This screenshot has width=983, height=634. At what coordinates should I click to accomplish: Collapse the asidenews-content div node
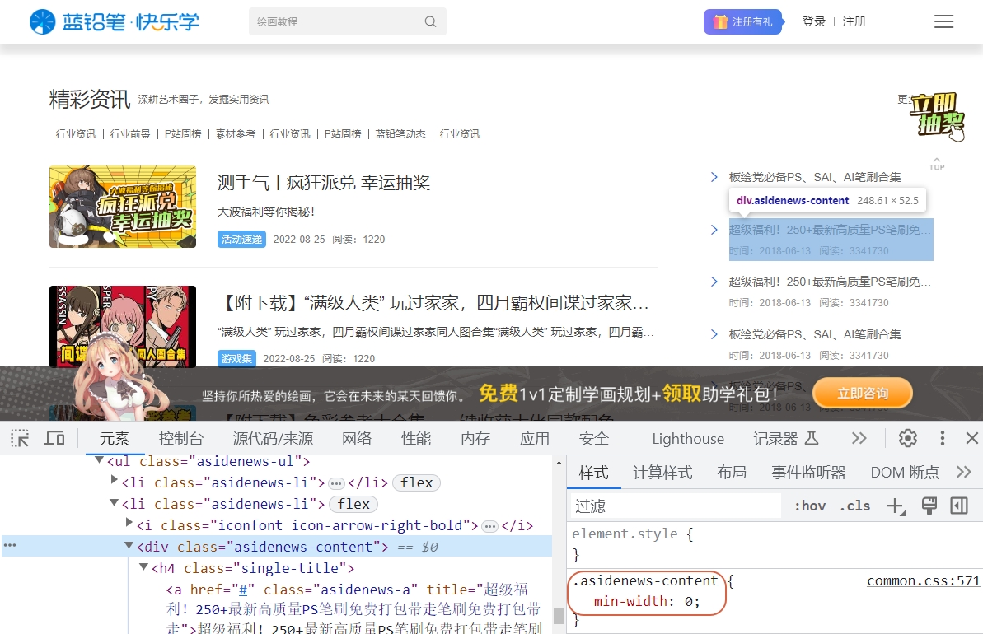[129, 545]
